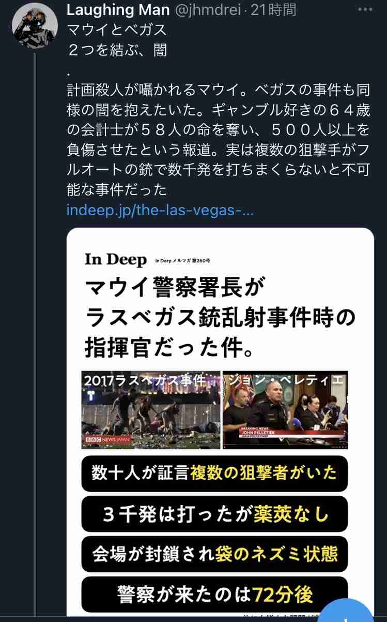387x622 pixels.
Task: View the ジョン・ペレティエ press conference photo
Action: (x=285, y=409)
